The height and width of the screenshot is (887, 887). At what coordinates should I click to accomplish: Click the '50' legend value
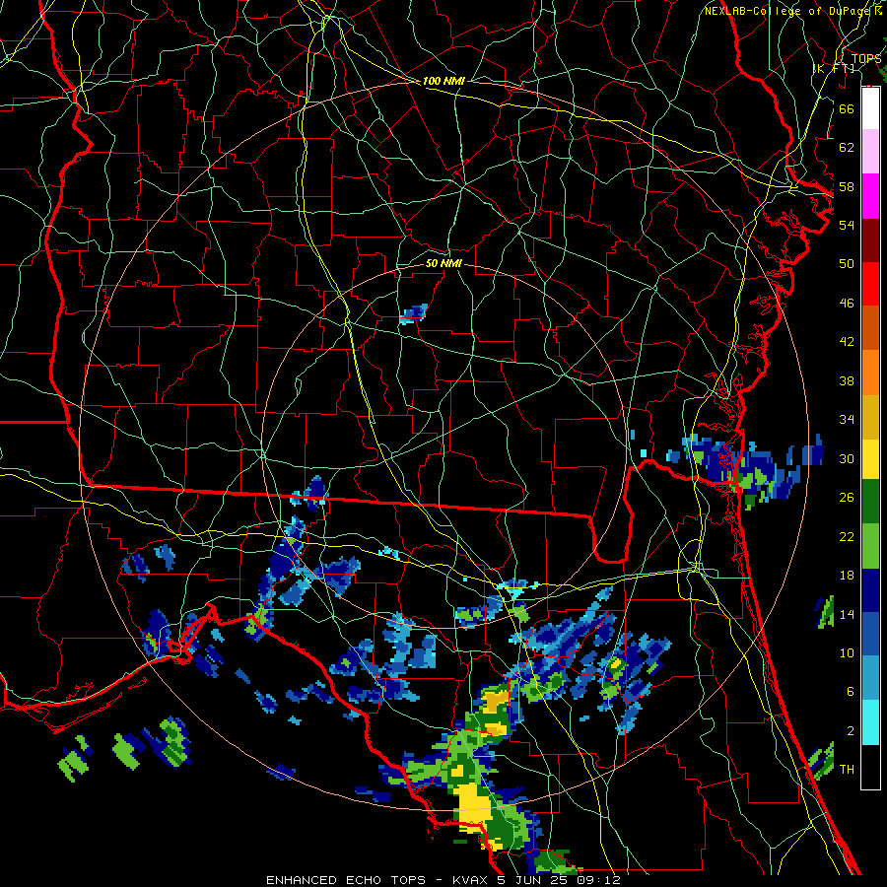click(x=847, y=264)
